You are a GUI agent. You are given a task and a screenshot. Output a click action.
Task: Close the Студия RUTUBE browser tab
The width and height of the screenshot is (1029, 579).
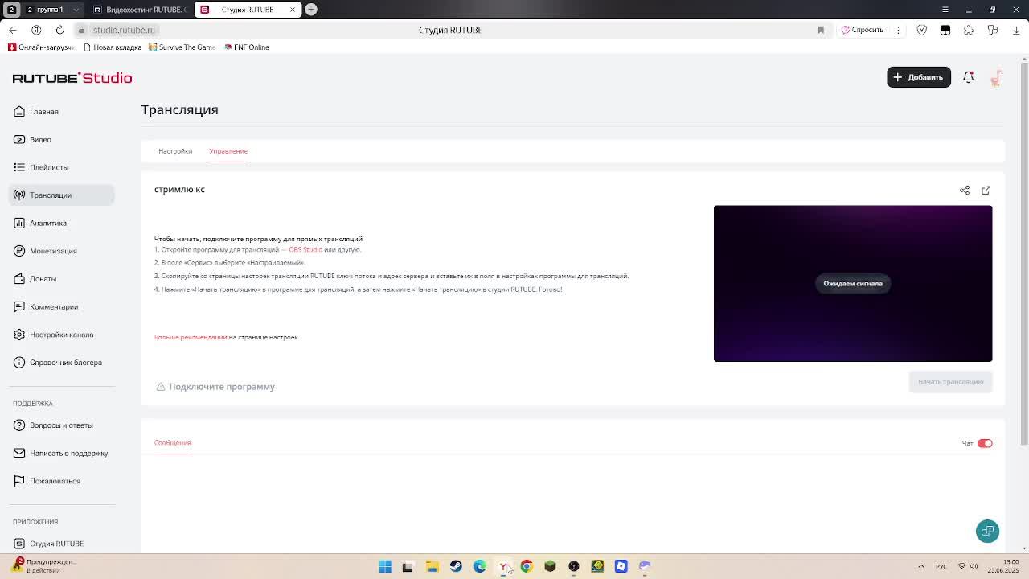pos(293,10)
